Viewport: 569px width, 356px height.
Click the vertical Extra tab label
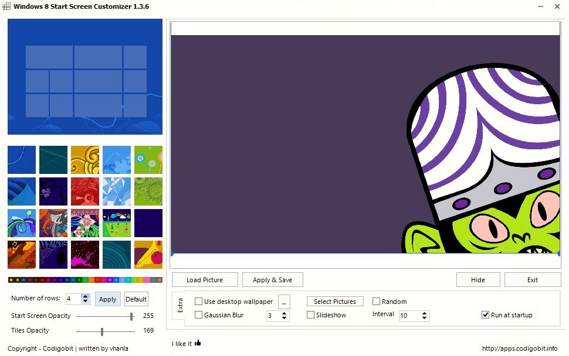point(180,305)
